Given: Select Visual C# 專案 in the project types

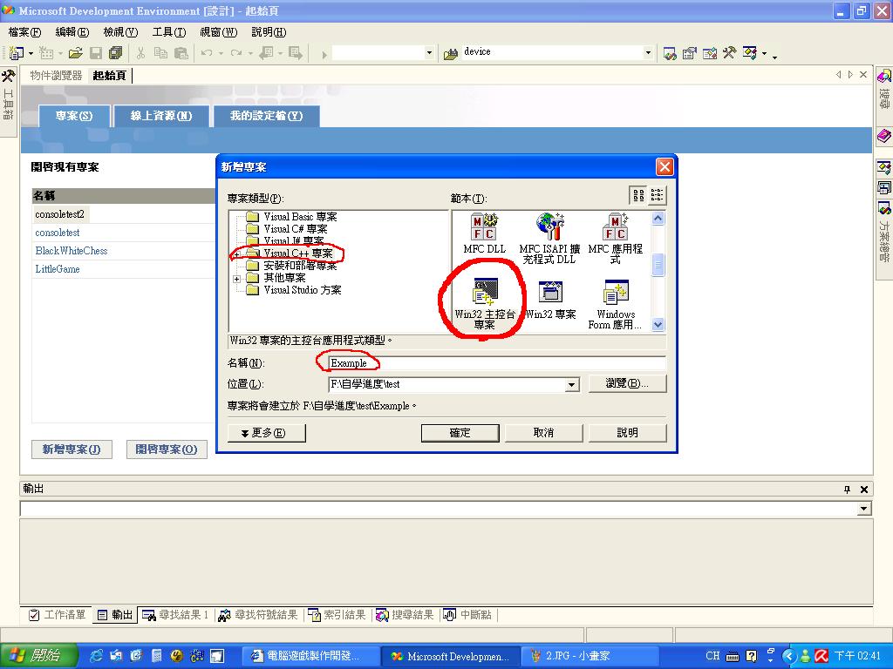Looking at the screenshot, I should [x=296, y=229].
